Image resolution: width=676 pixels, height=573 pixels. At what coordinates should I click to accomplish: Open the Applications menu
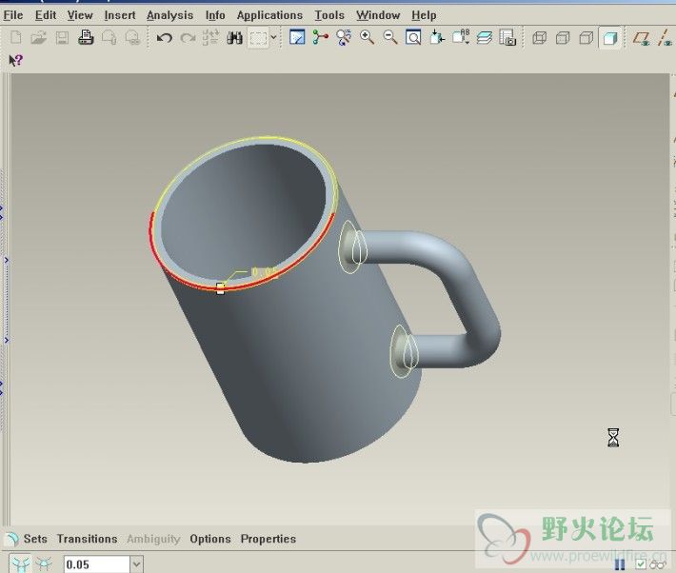269,15
